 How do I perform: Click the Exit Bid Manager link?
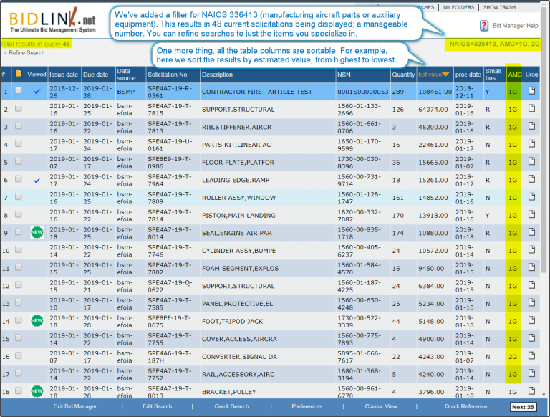coord(74,406)
